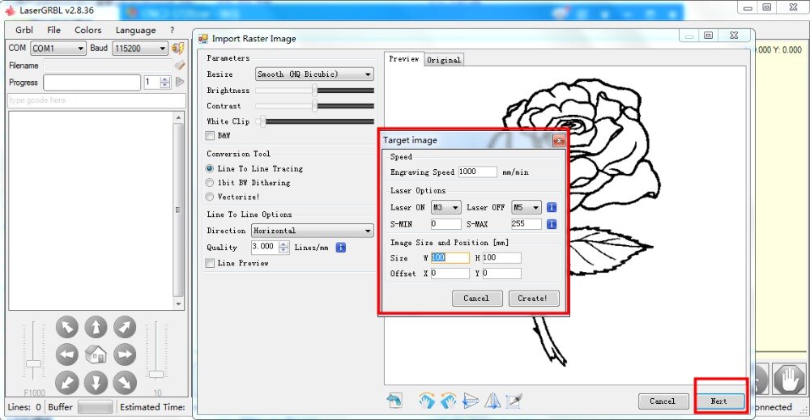Click the type gcode here field
810x420 pixels.
point(96,100)
